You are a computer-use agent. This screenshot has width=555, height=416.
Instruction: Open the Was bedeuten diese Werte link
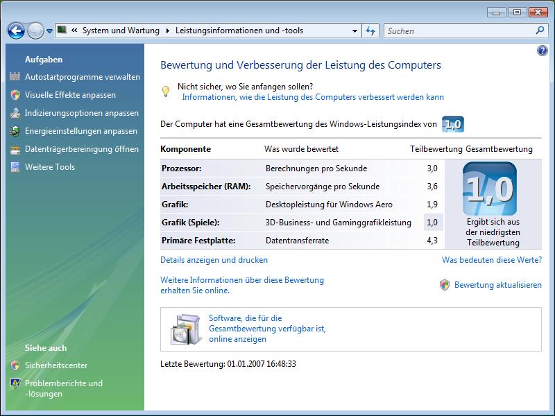[491, 260]
